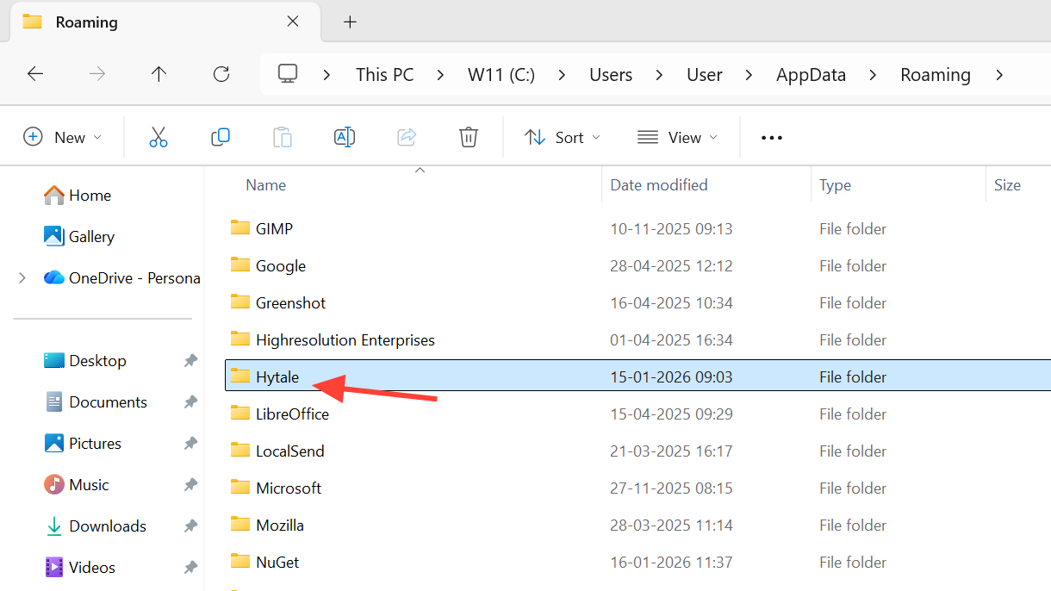Open the New dropdown menu
Screen dimensions: 1051x591
62,137
